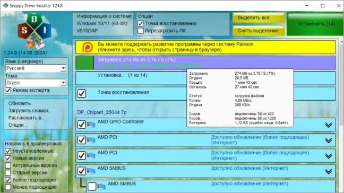Click the download progress bar Загружено 274 МБ

coord(205,63)
